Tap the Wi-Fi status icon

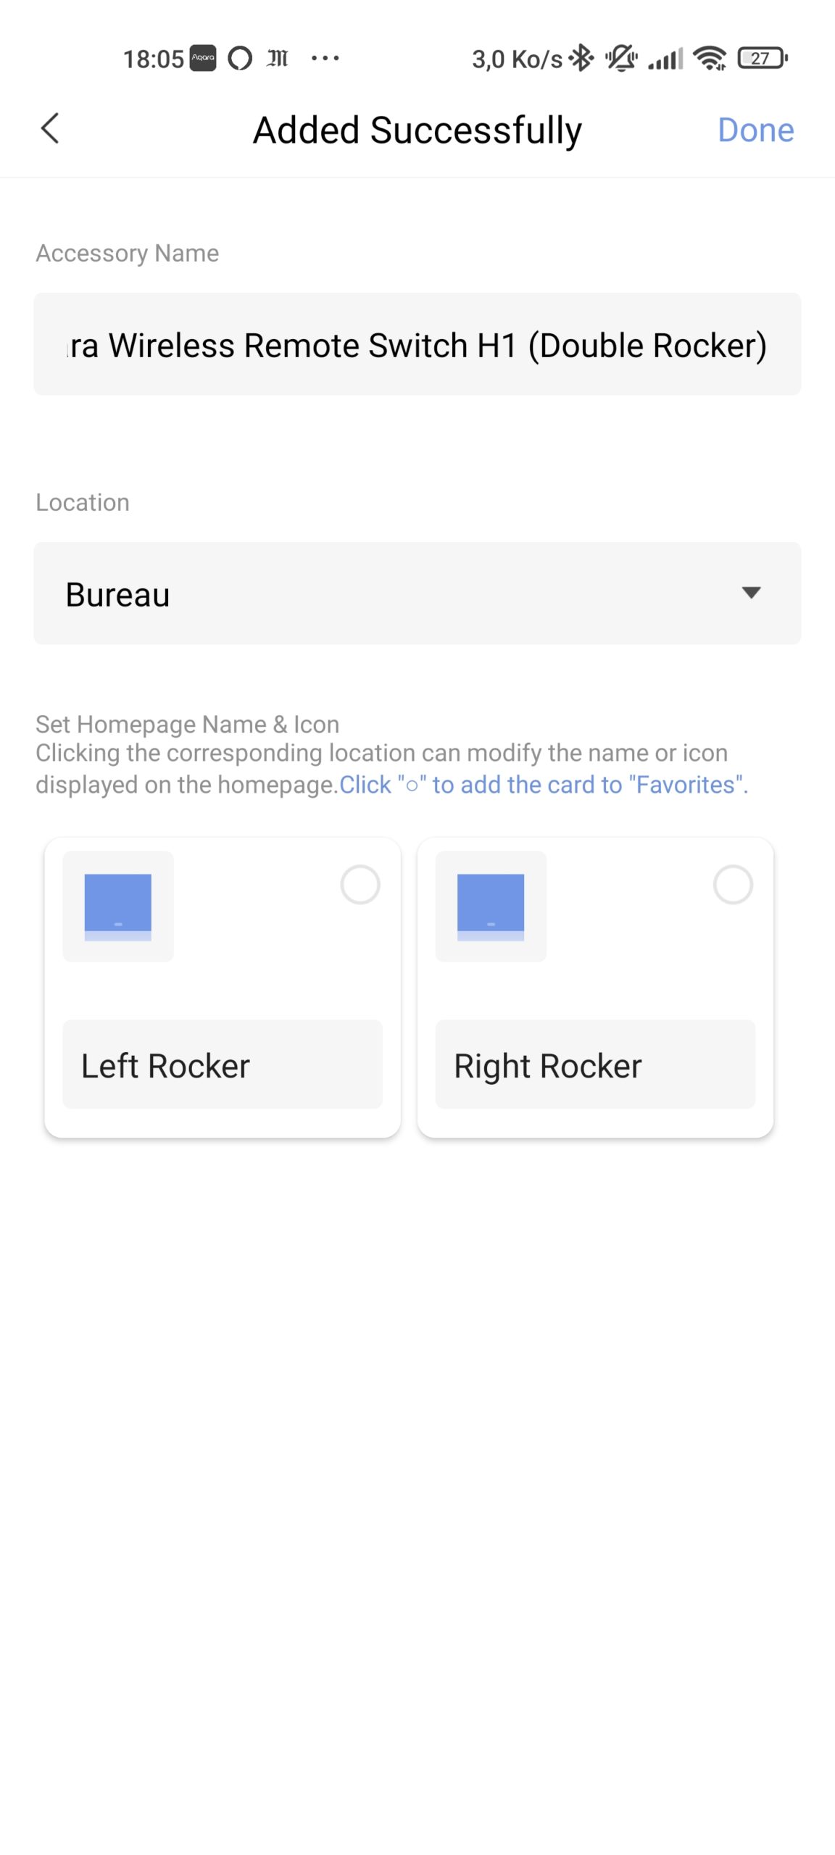710,58
